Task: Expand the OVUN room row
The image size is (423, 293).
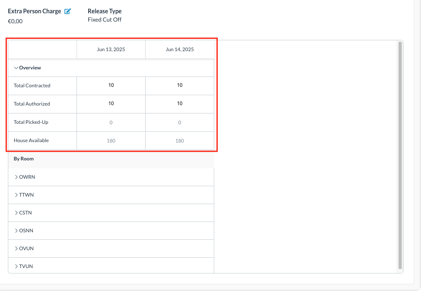Action: click(x=16, y=249)
